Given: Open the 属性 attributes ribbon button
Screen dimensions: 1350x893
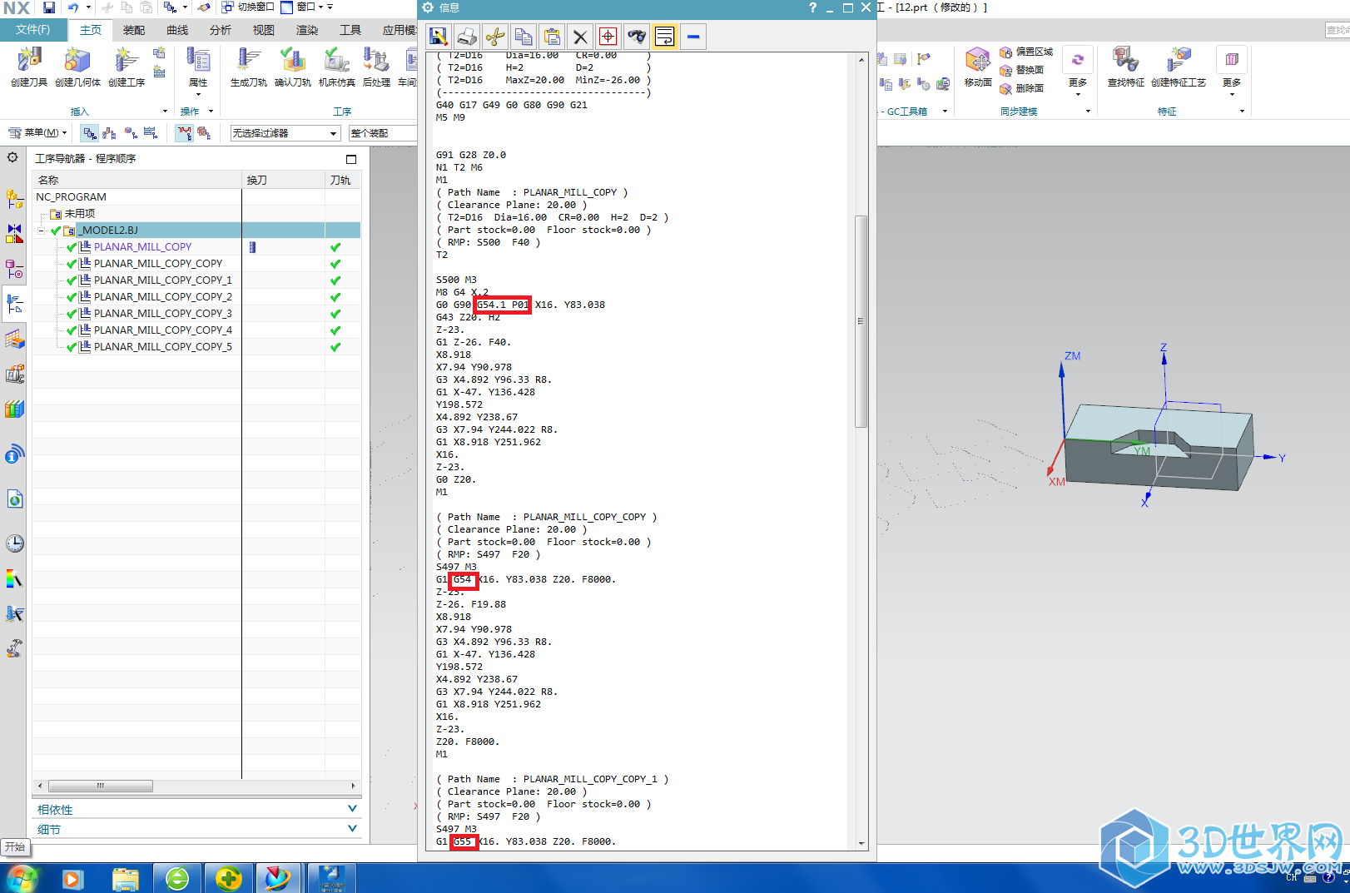Looking at the screenshot, I should tap(198, 70).
